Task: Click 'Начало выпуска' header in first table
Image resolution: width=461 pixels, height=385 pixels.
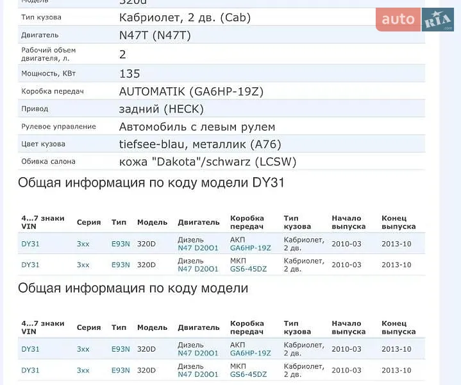Action: [348, 222]
